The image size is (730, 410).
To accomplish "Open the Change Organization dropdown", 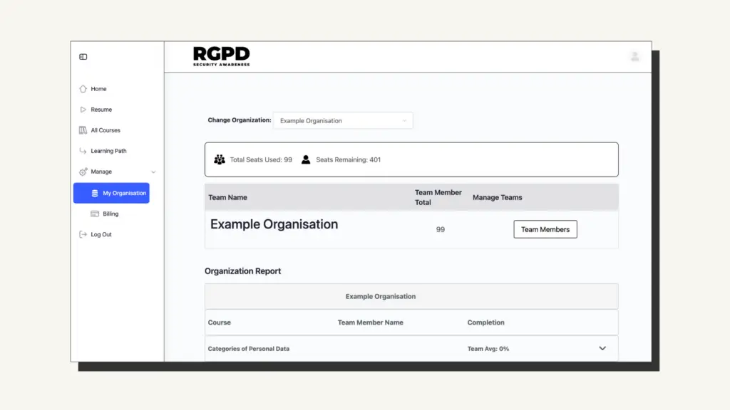I will pyautogui.click(x=343, y=120).
